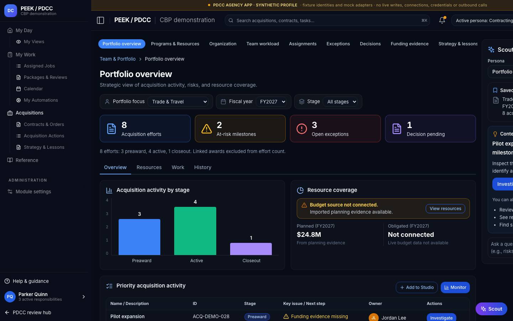Click Investigate for Pilot expansion
The height and width of the screenshot is (321, 513).
click(x=441, y=317)
